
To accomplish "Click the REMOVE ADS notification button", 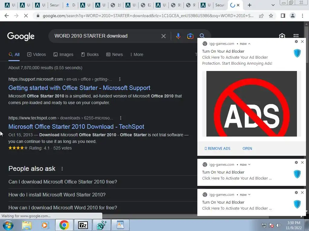I will point(217,149).
